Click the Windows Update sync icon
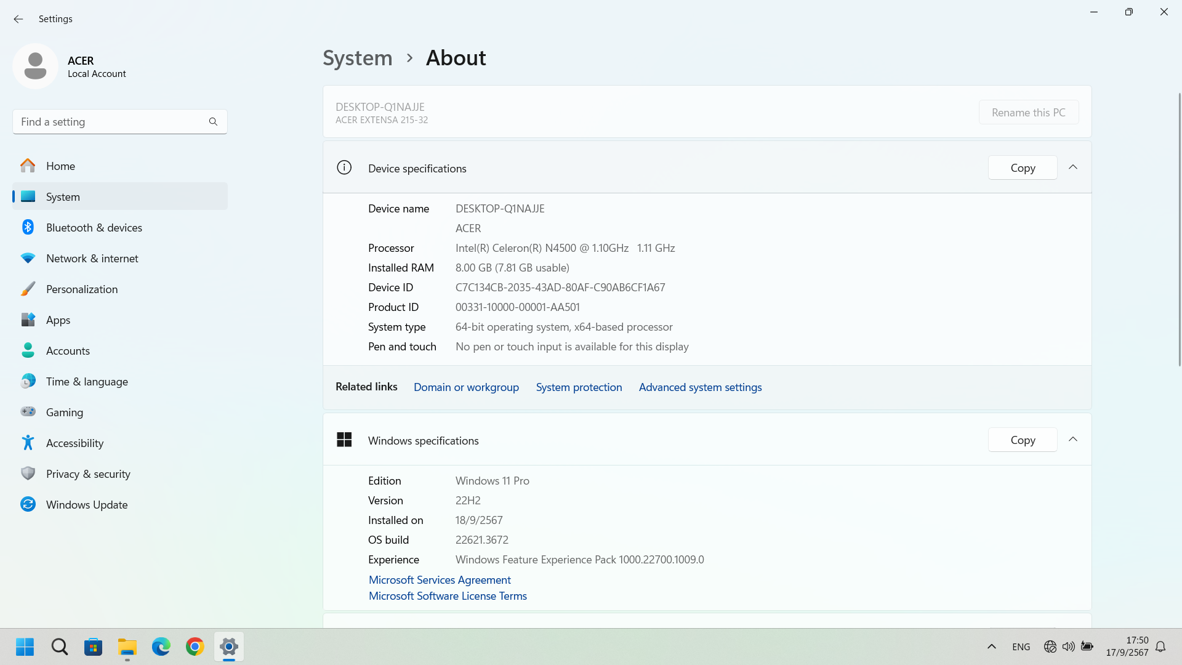 click(x=28, y=504)
